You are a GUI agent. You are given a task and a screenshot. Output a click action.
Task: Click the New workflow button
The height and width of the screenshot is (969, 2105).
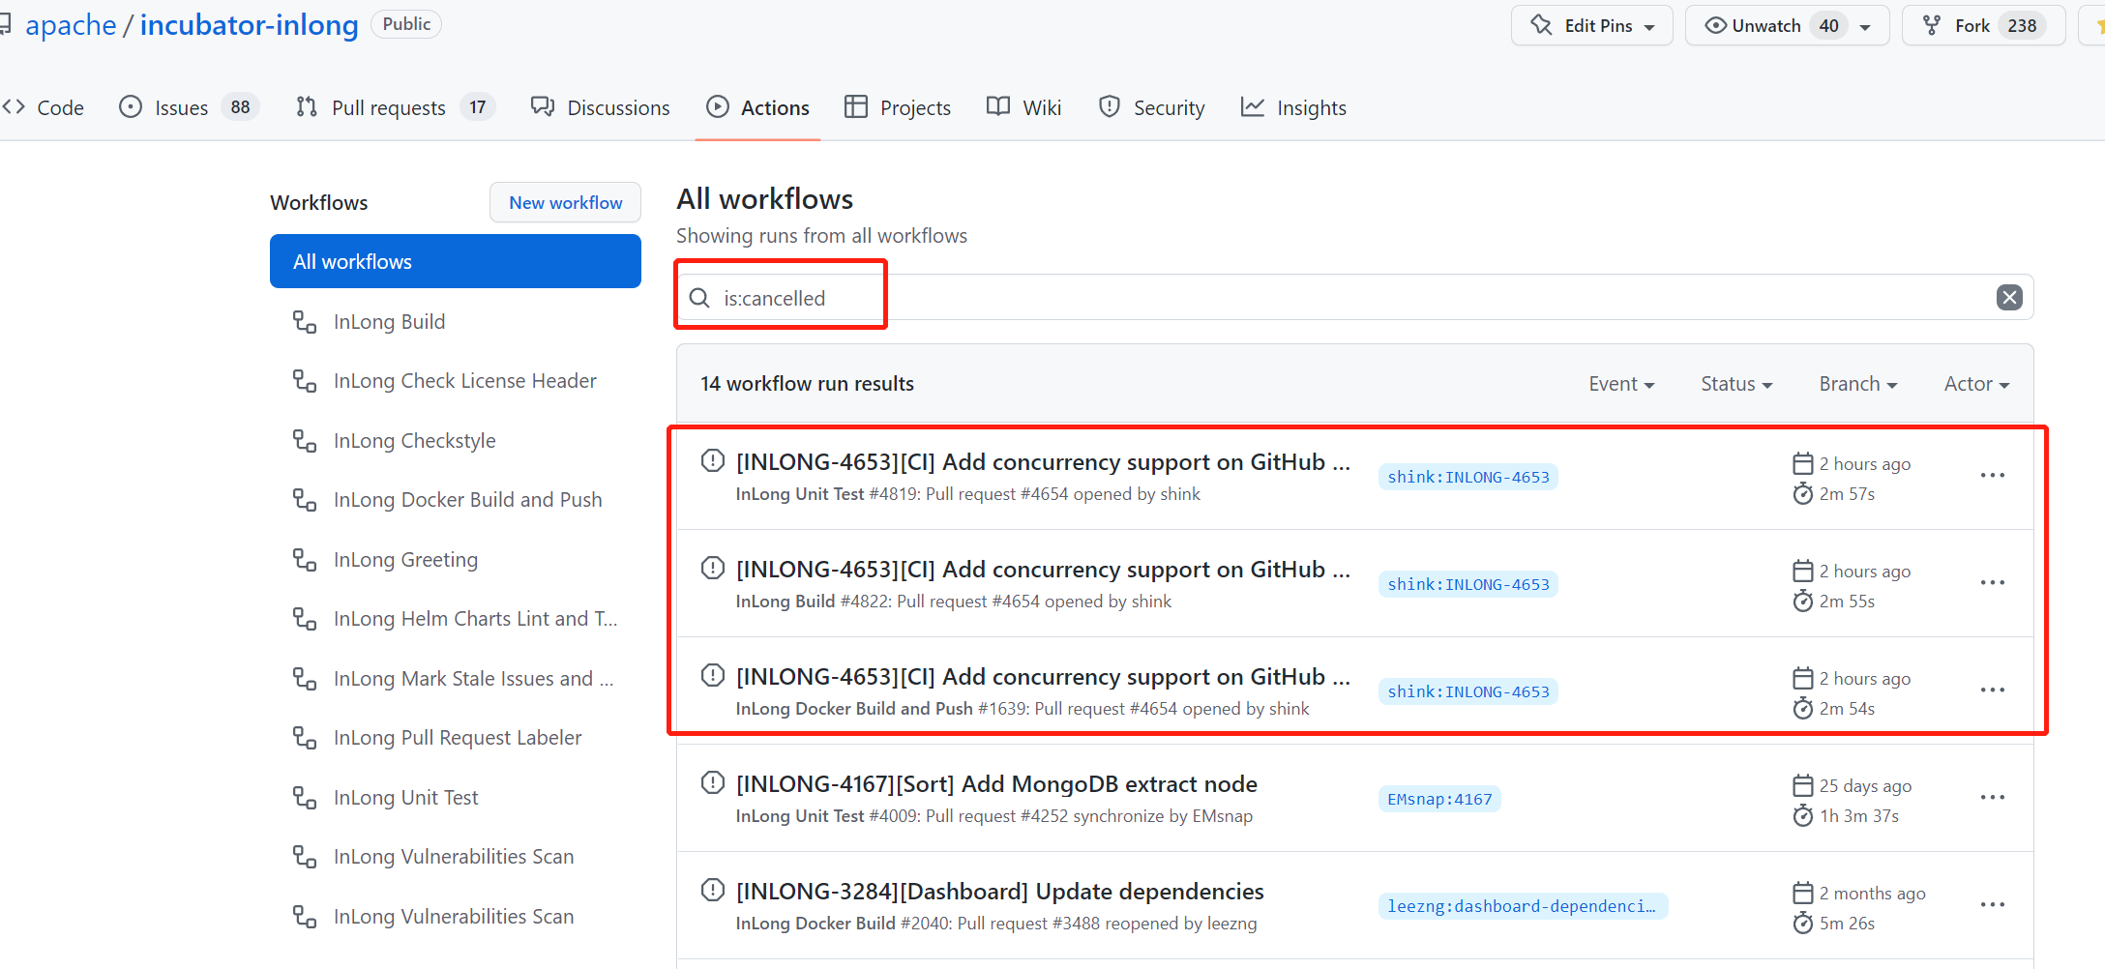(566, 202)
